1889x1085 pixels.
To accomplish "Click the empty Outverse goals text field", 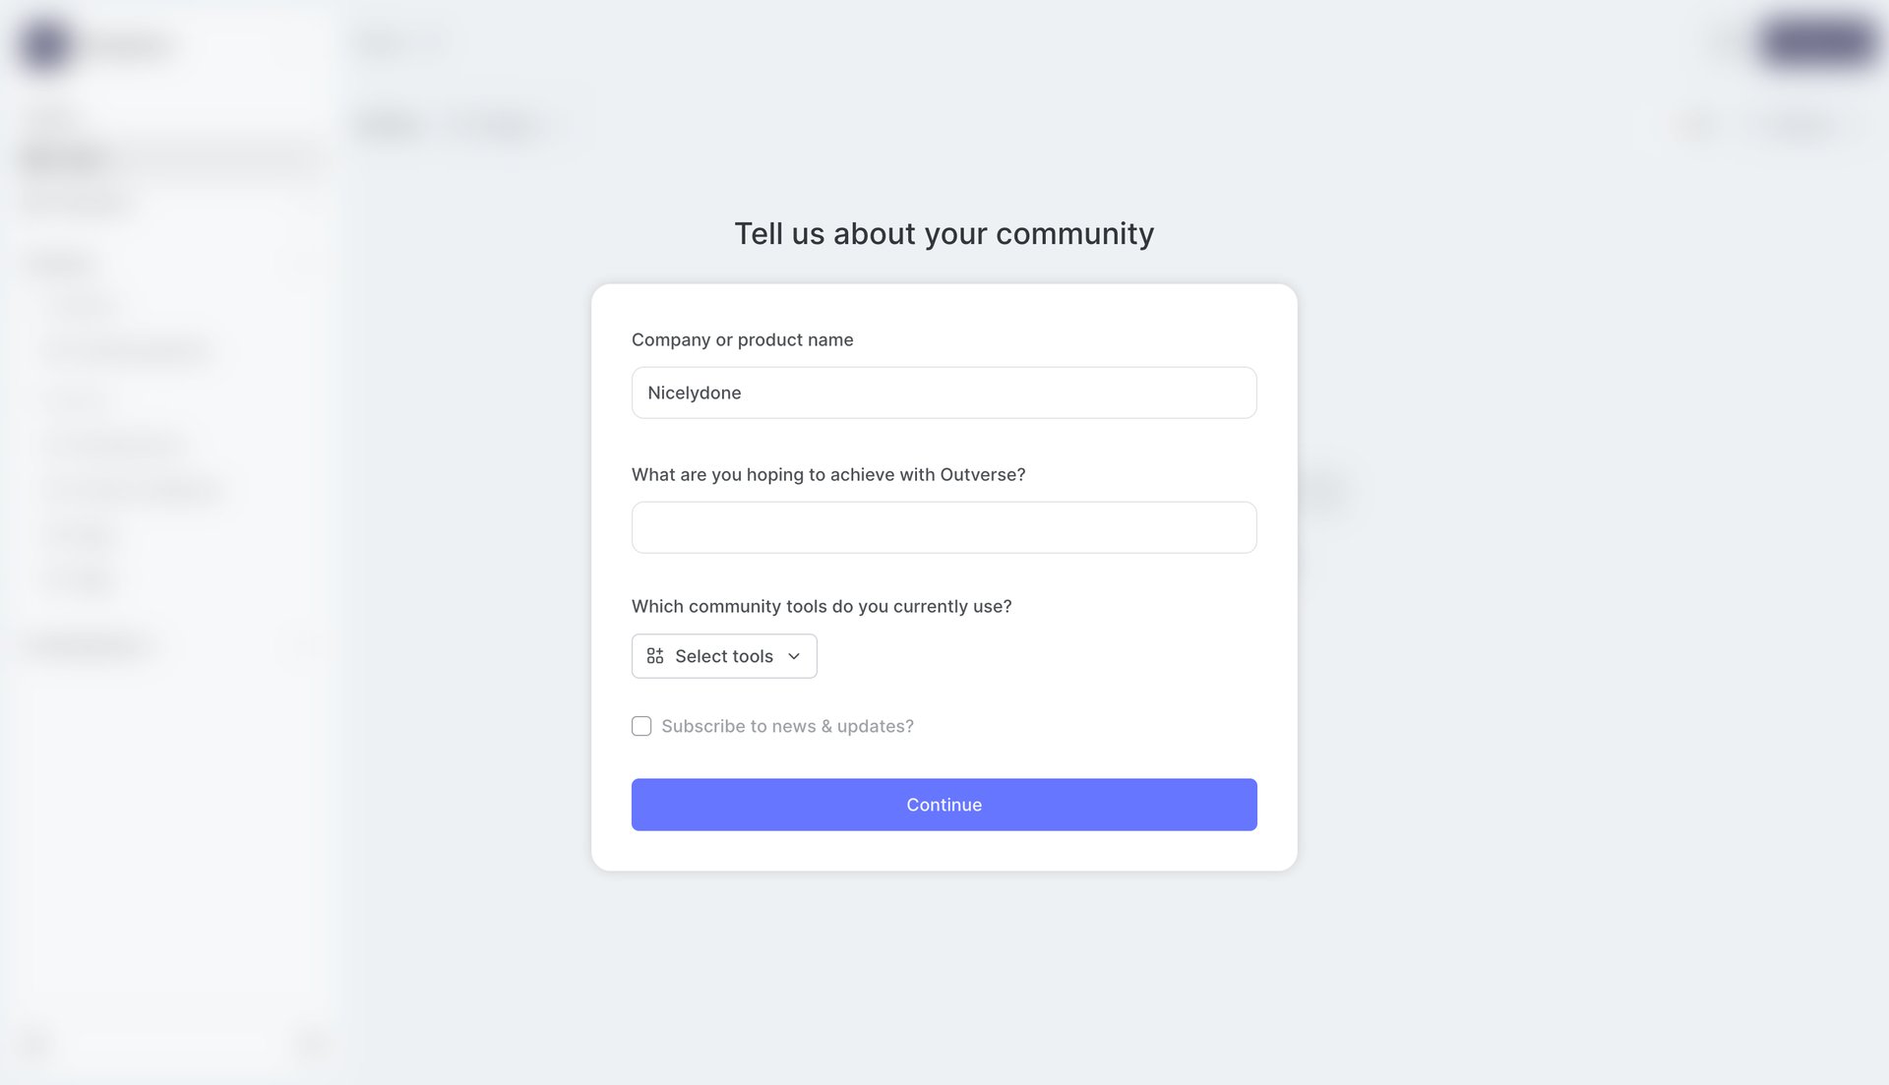I will point(944,527).
